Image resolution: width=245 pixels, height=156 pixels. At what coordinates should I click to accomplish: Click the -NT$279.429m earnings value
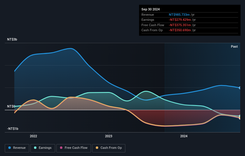[180, 20]
